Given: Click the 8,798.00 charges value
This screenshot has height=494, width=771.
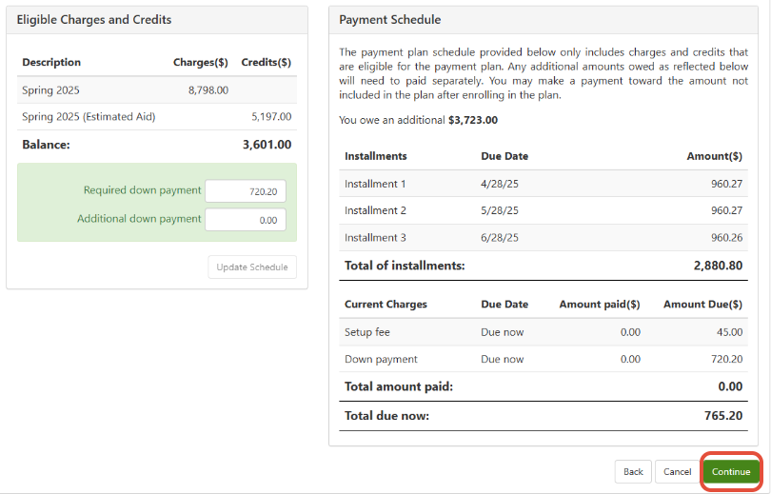Looking at the screenshot, I should pyautogui.click(x=208, y=90).
